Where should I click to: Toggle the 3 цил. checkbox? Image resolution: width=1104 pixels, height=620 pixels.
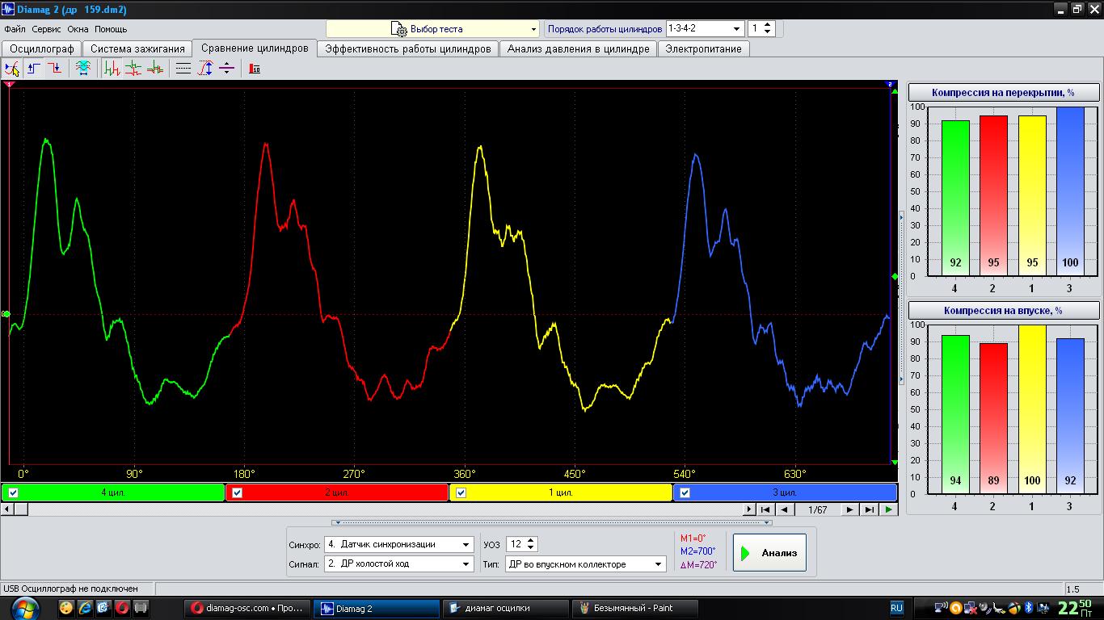click(685, 492)
